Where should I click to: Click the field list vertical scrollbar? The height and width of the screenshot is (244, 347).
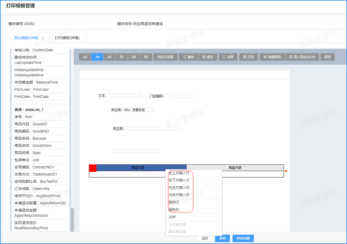pyautogui.click(x=72, y=220)
